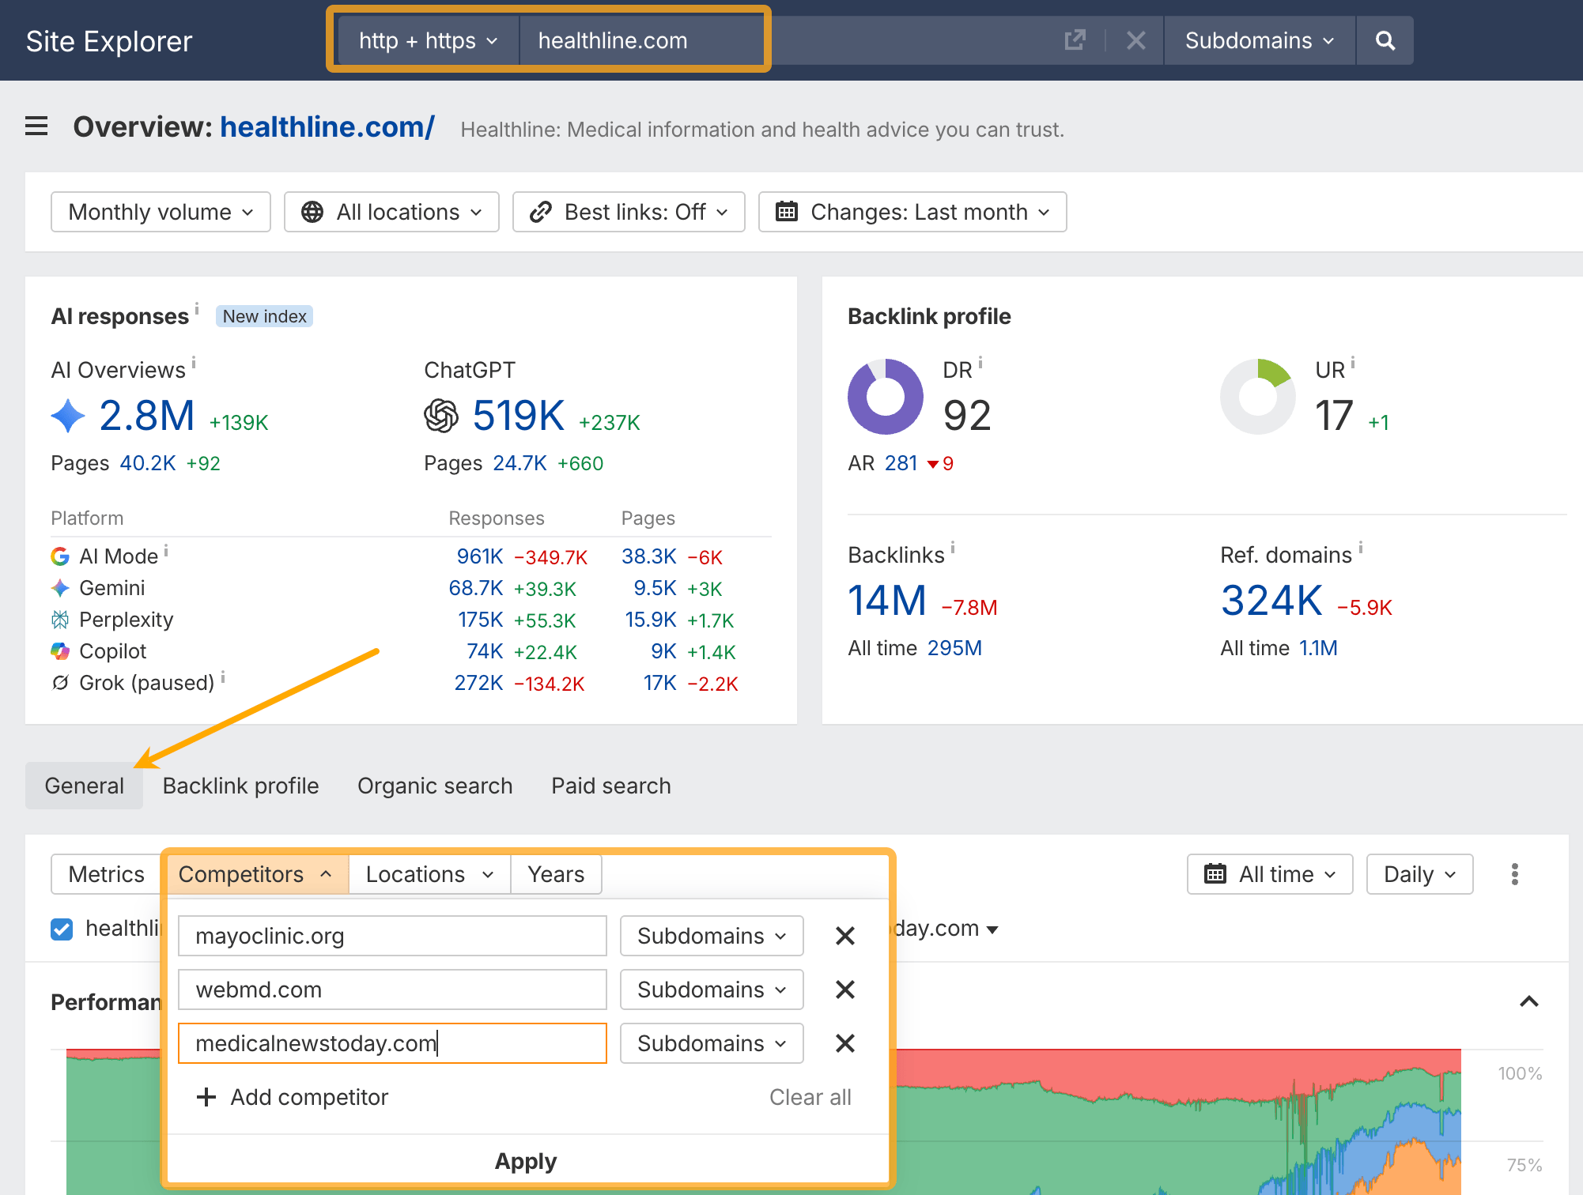
Task: Click the webmd.com competitor input
Action: tap(392, 990)
